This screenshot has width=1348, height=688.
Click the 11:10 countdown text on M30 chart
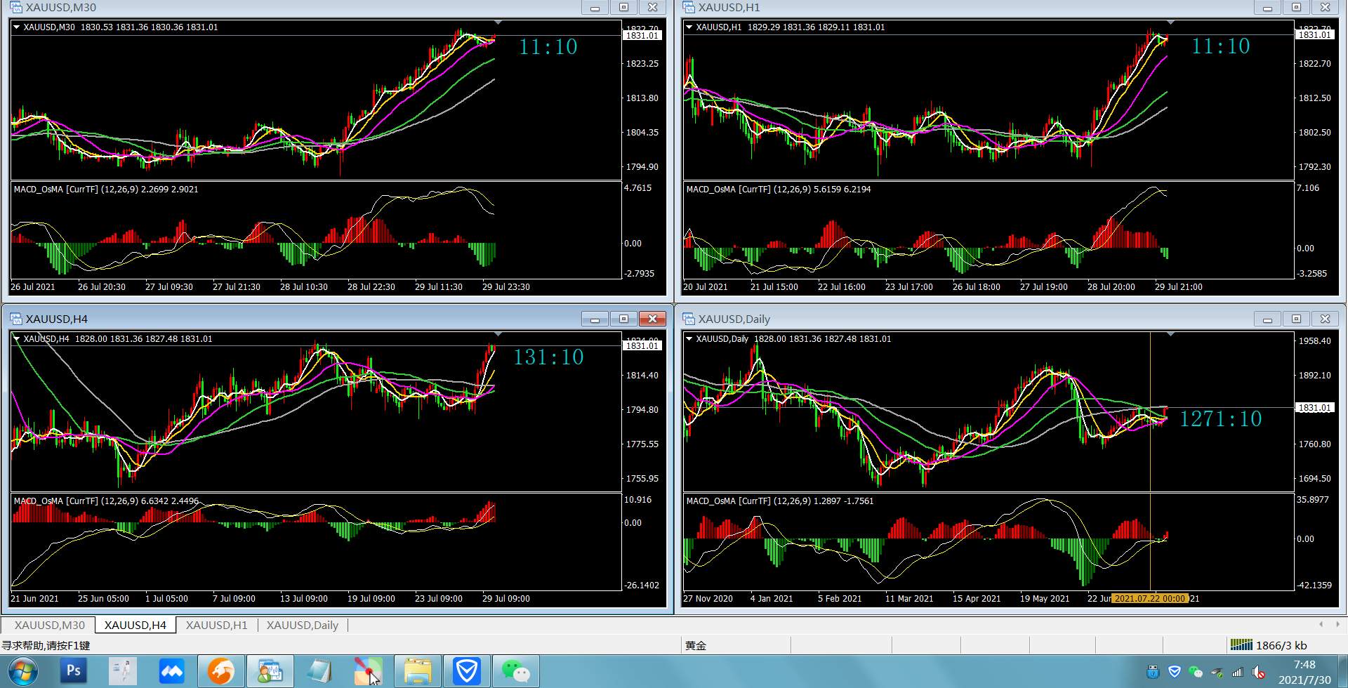pyautogui.click(x=548, y=47)
